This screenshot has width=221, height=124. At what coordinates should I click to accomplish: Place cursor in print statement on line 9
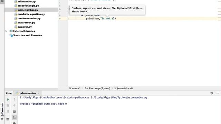pos(101,18)
